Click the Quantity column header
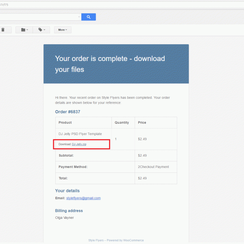Viewport: 244px width, 244px height. click(122, 122)
